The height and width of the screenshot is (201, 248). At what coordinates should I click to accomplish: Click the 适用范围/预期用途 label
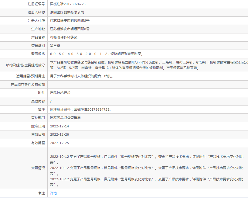(31, 76)
